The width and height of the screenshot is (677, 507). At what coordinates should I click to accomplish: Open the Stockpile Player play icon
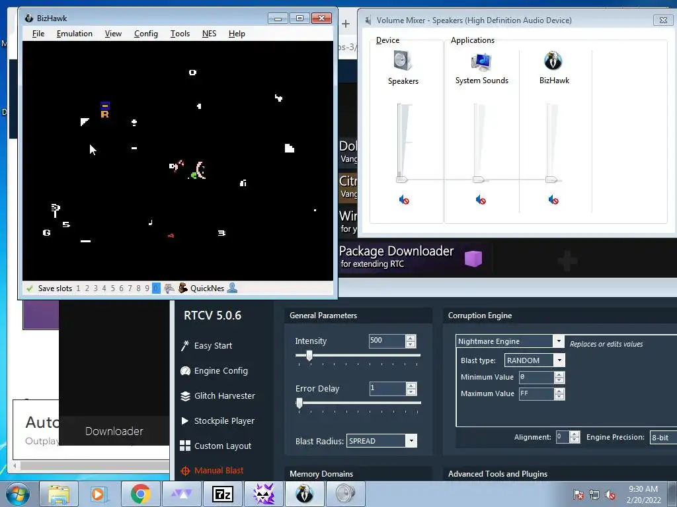click(x=185, y=421)
